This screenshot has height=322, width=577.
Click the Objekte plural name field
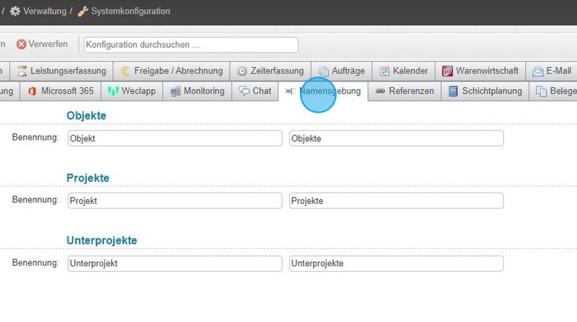(x=396, y=139)
